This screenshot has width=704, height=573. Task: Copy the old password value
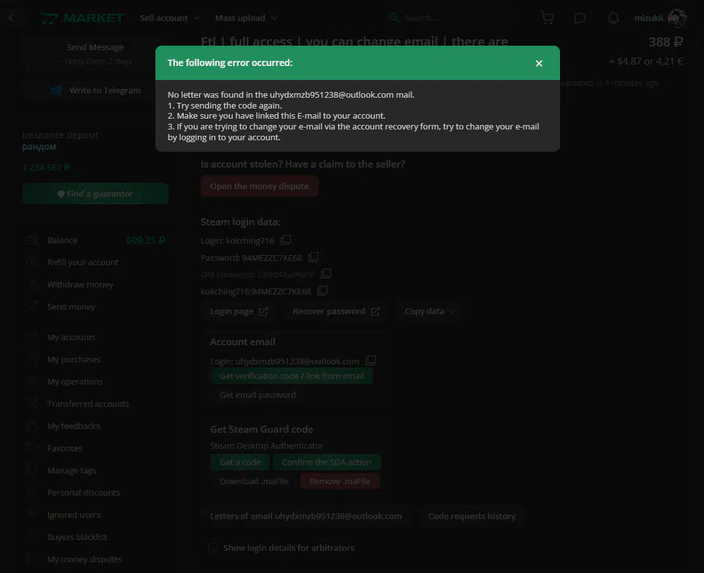[x=326, y=273]
